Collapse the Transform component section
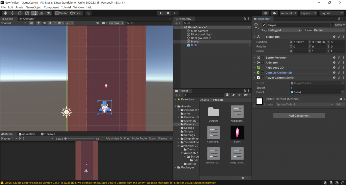This screenshot has height=185, width=346. pyautogui.click(x=254, y=37)
